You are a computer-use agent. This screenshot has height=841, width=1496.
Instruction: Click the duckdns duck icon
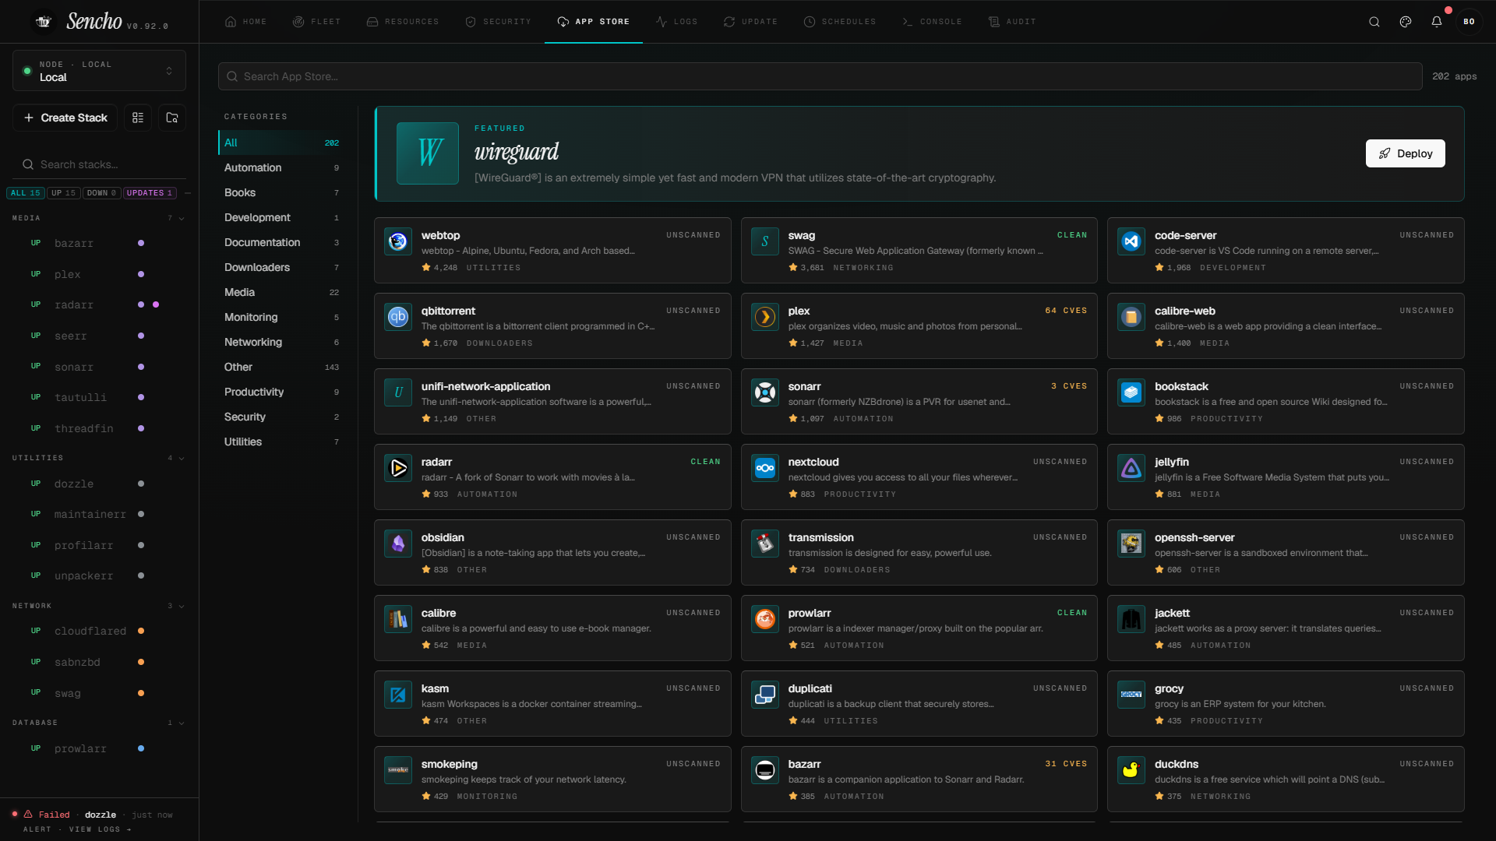[1131, 770]
